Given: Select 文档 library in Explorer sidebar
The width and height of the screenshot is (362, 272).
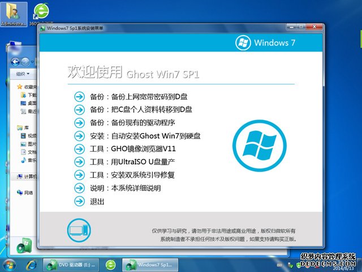Looking at the screenshot, I should tap(29, 152).
